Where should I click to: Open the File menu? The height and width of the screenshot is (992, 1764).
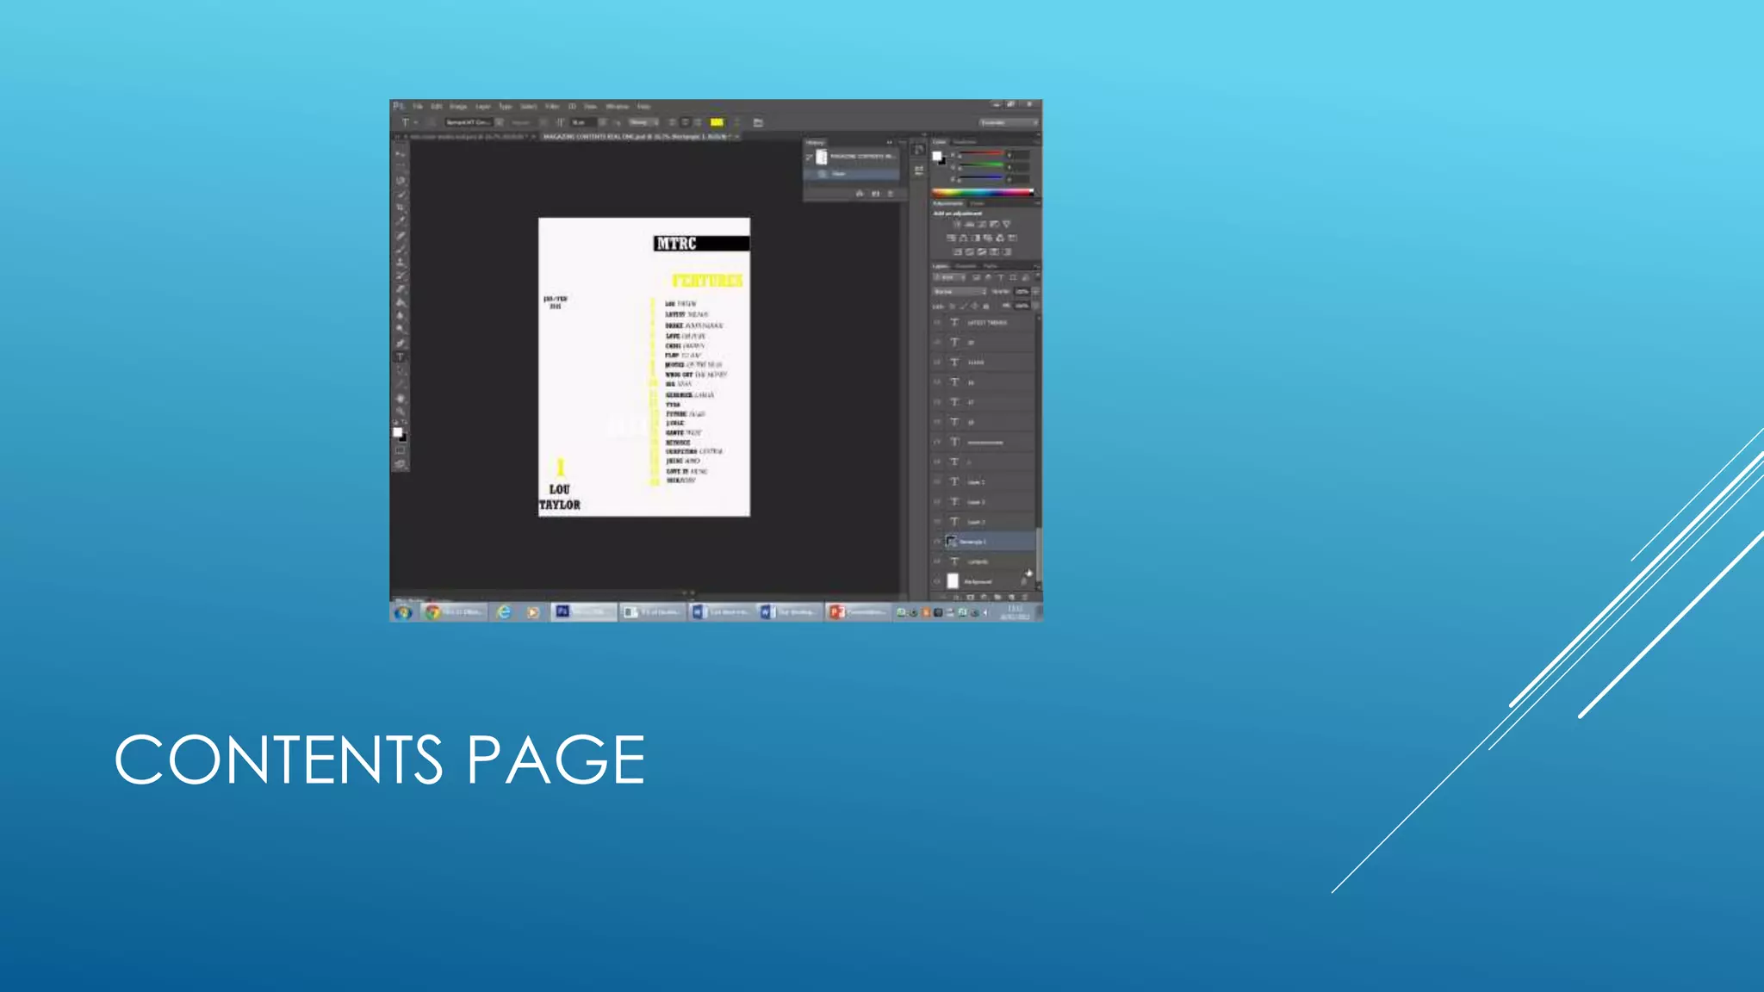point(418,107)
